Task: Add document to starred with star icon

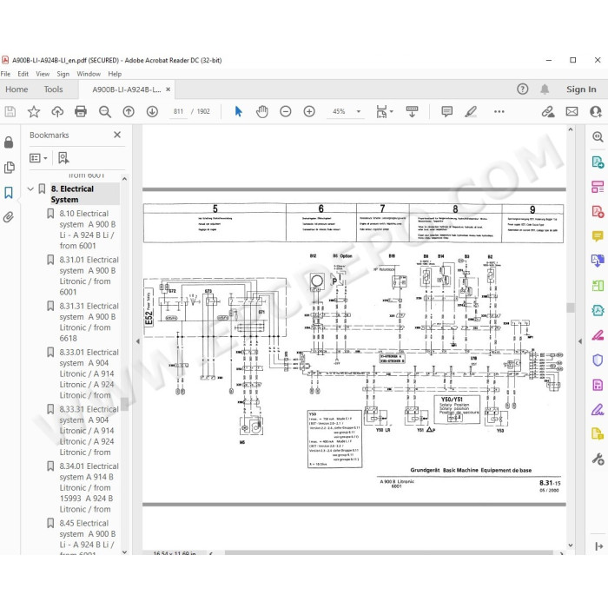Action: [34, 112]
